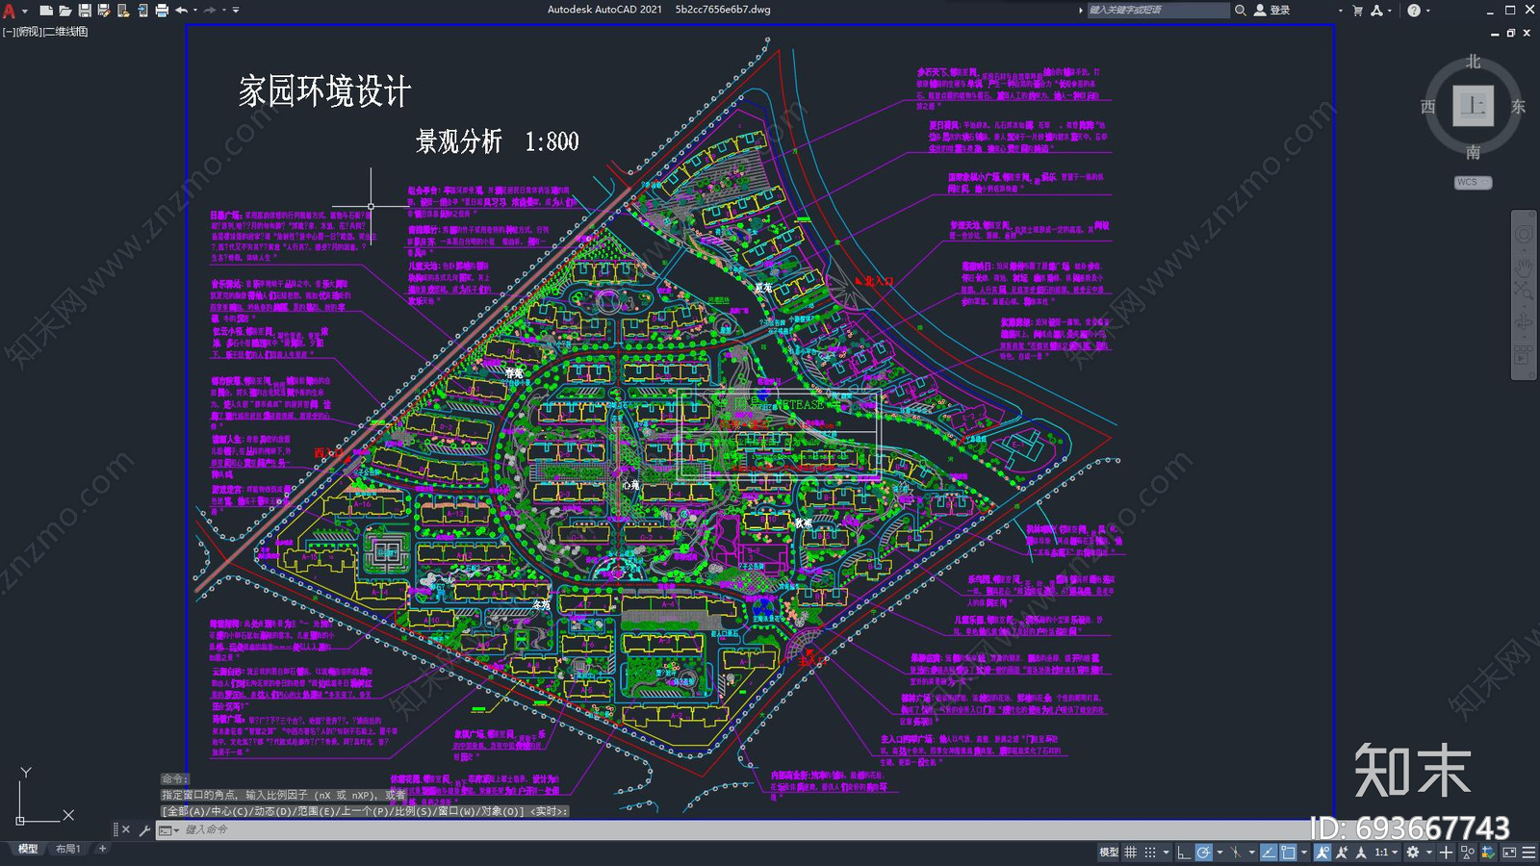Open Autodesk App Store cart icon
This screenshot has height=866, width=1540.
pos(1359,9)
